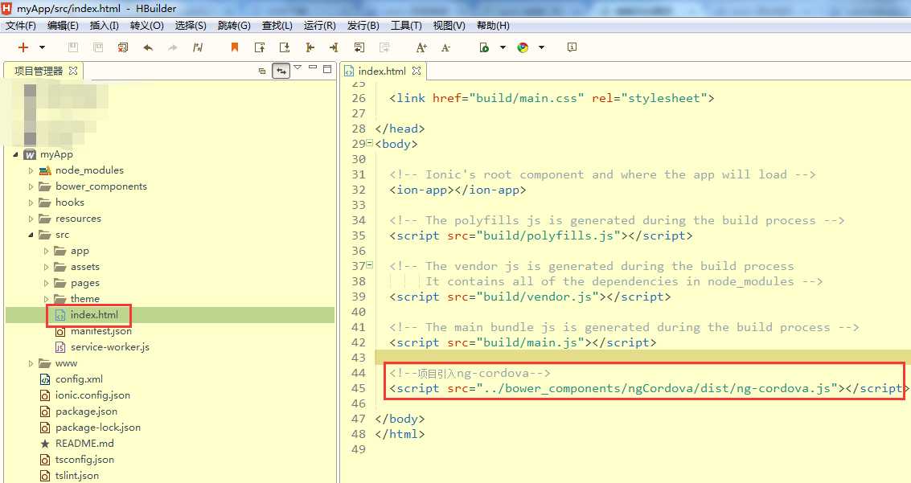Close the index.html editor tab
Image resolution: width=911 pixels, height=483 pixels.
coord(416,71)
